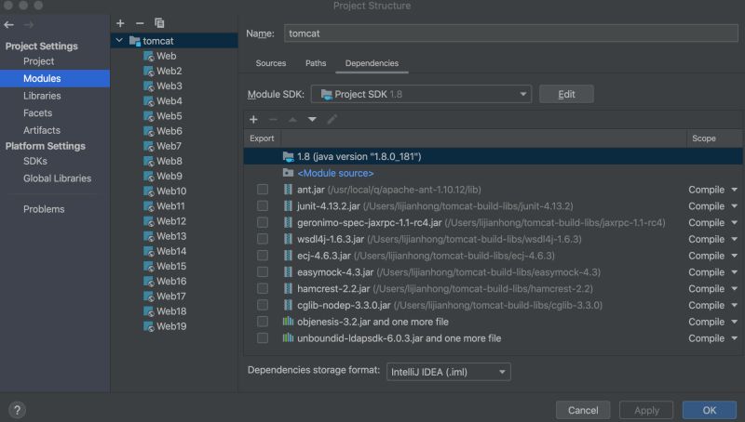
Task: Open Facets in the sidebar
Action: (x=37, y=112)
